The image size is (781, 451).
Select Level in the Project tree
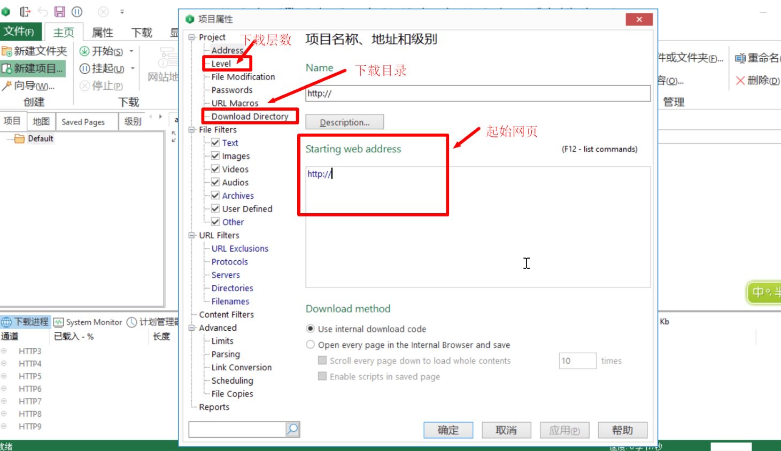(x=221, y=64)
